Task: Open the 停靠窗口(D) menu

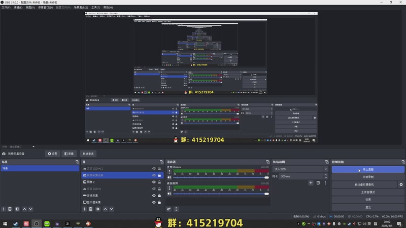Action: [x=45, y=8]
